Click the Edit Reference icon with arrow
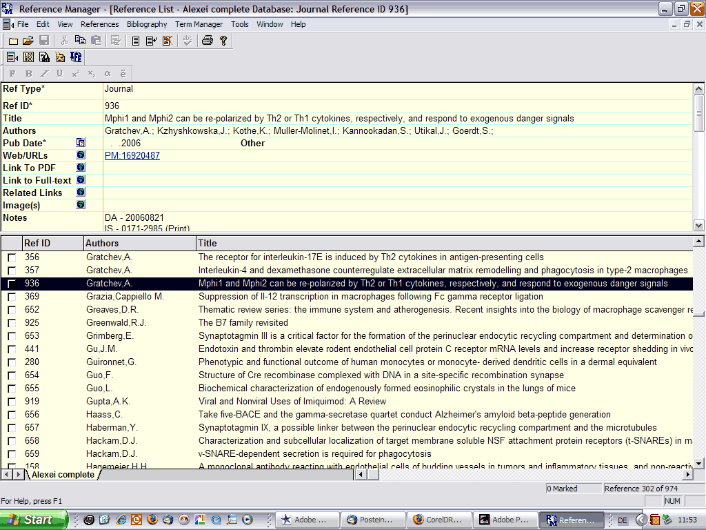Screen dimensions: 706x530 [151, 41]
